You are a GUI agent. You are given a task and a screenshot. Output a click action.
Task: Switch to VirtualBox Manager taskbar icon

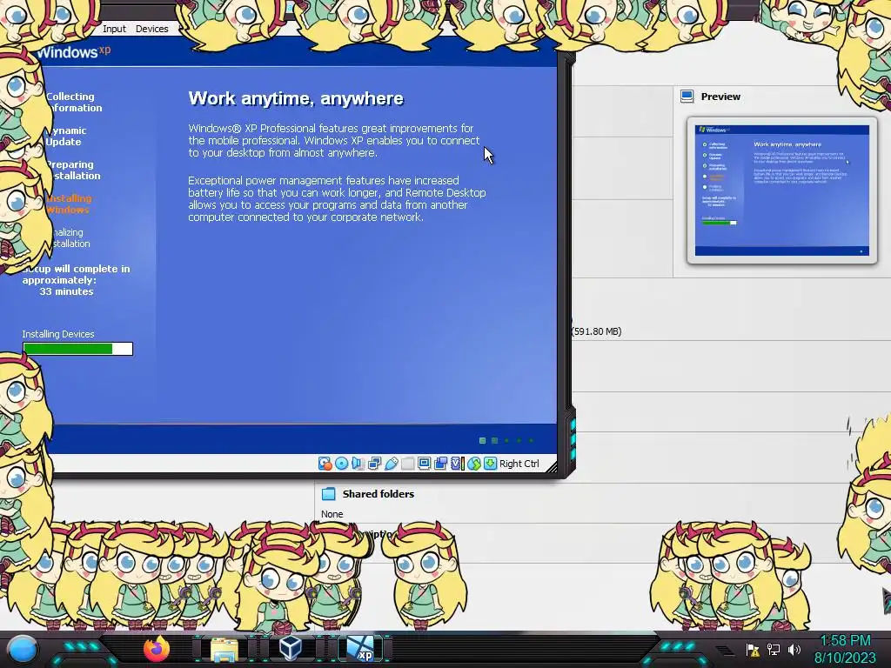tap(291, 649)
